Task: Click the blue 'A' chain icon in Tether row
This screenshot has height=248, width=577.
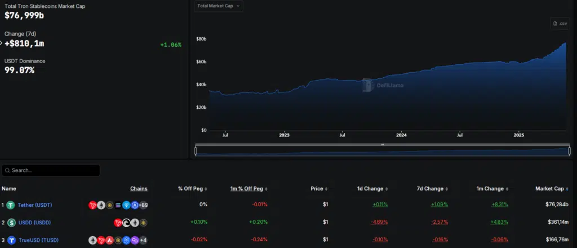Action: point(135,205)
